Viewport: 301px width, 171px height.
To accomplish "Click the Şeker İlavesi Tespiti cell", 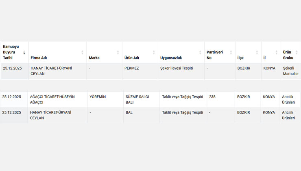I will [177, 68].
